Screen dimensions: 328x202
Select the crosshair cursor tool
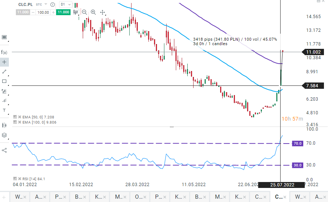4,62
